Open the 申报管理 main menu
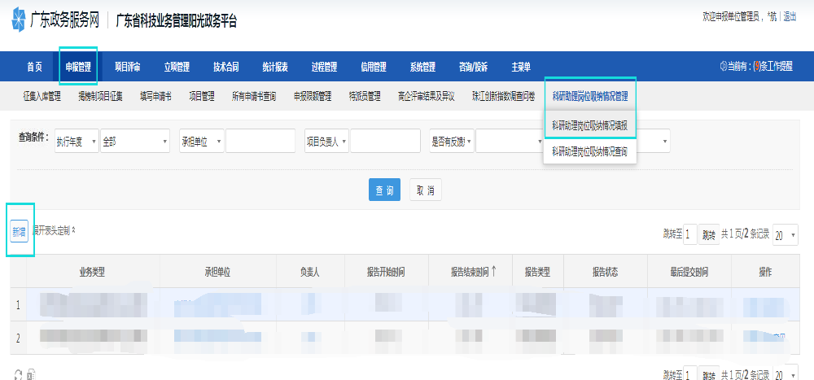Image resolution: width=814 pixels, height=380 pixels. click(78, 67)
